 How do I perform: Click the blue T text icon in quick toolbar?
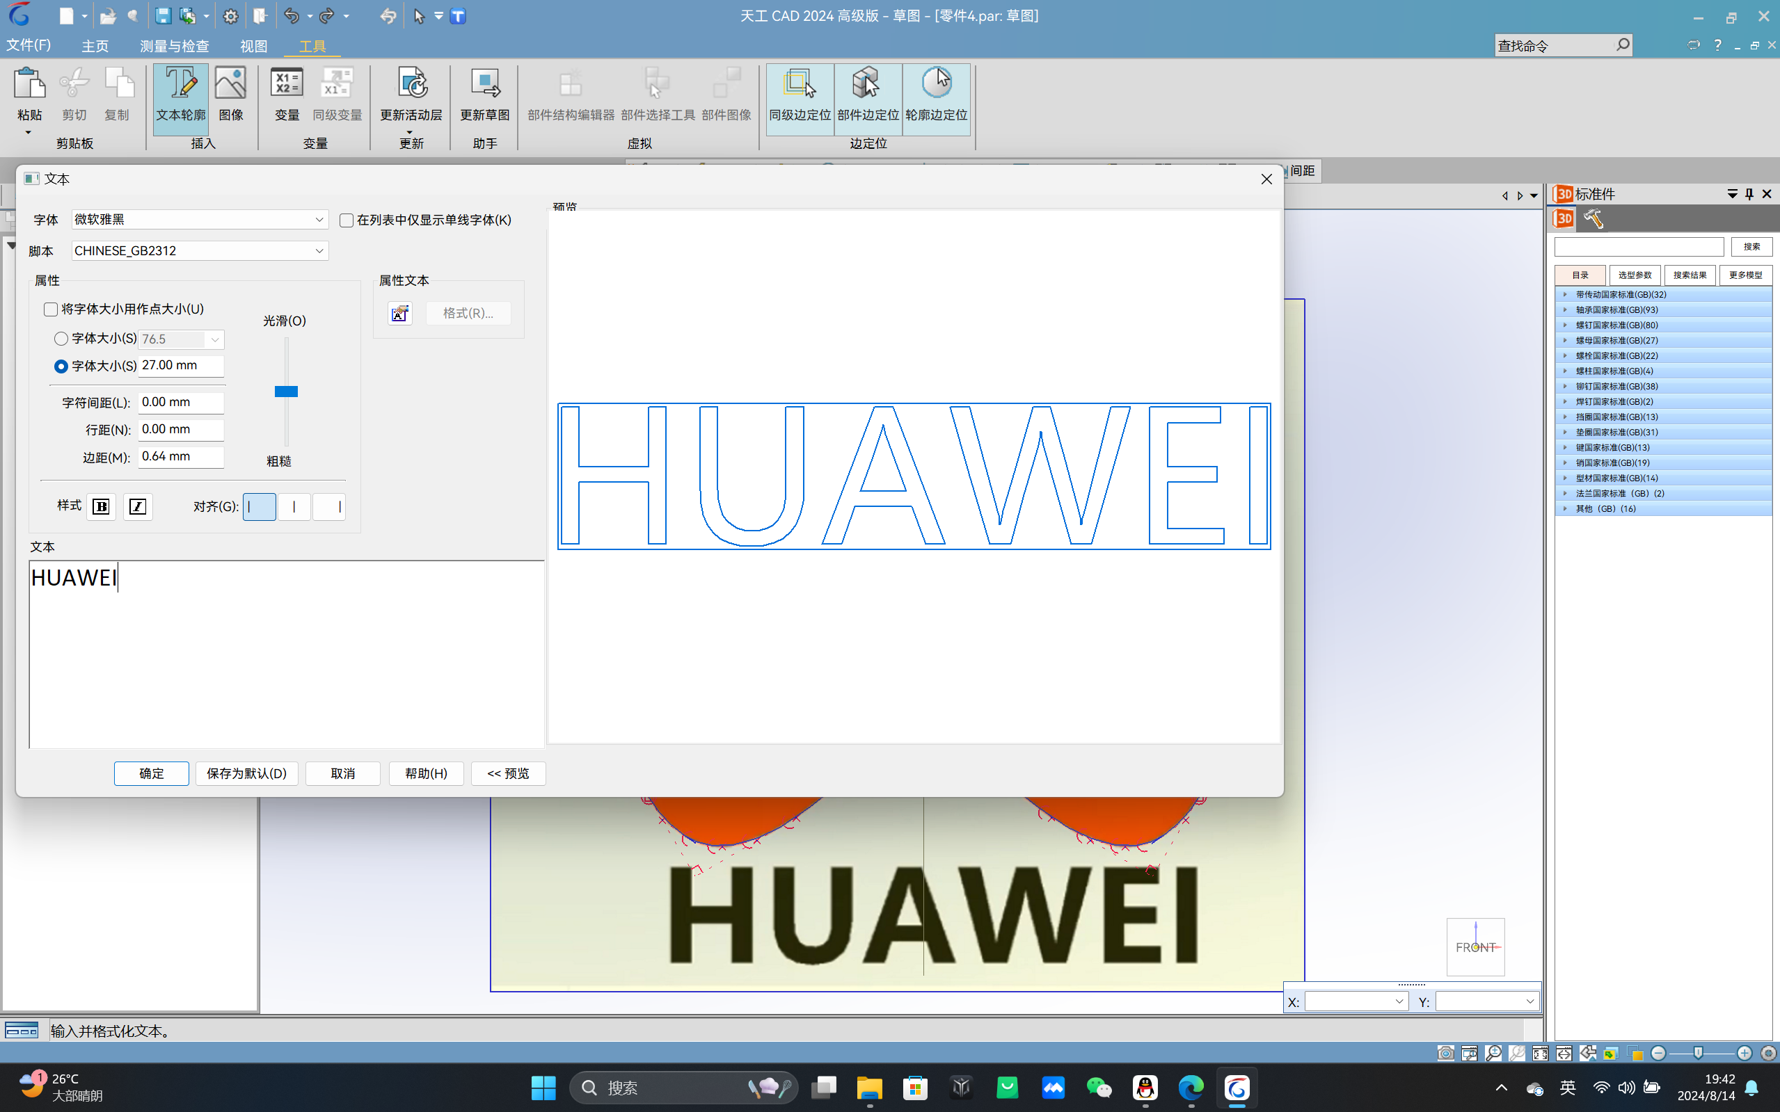(x=458, y=15)
